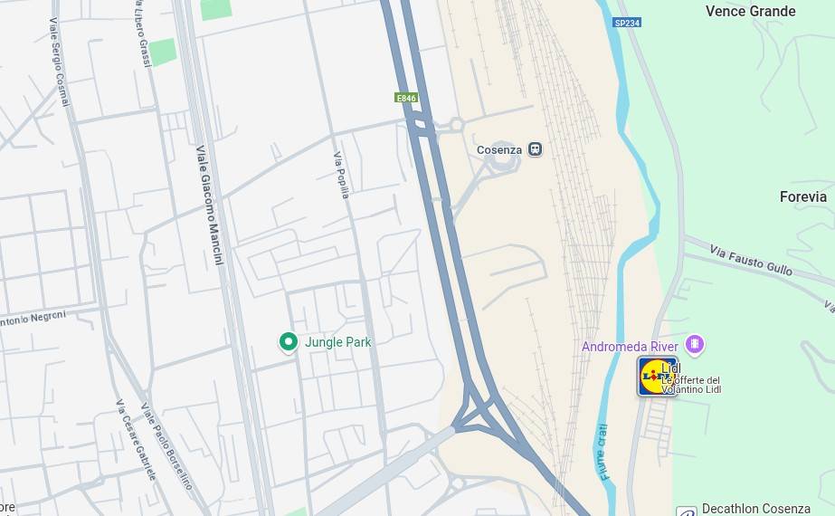This screenshot has height=516, width=835.
Task: Click the roundabout west of Cosenza station
Action: coord(456,125)
